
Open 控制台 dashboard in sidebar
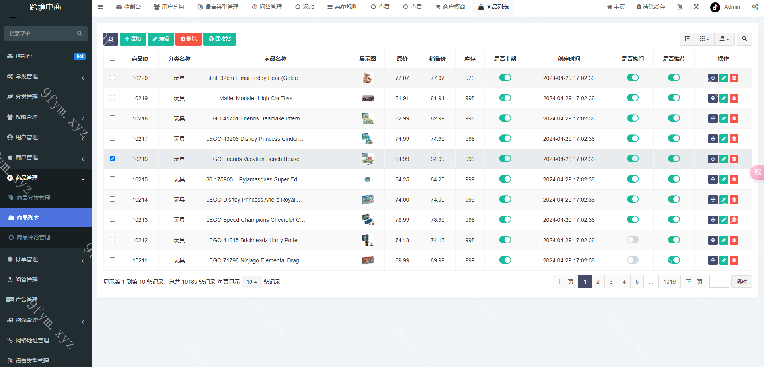46,56
